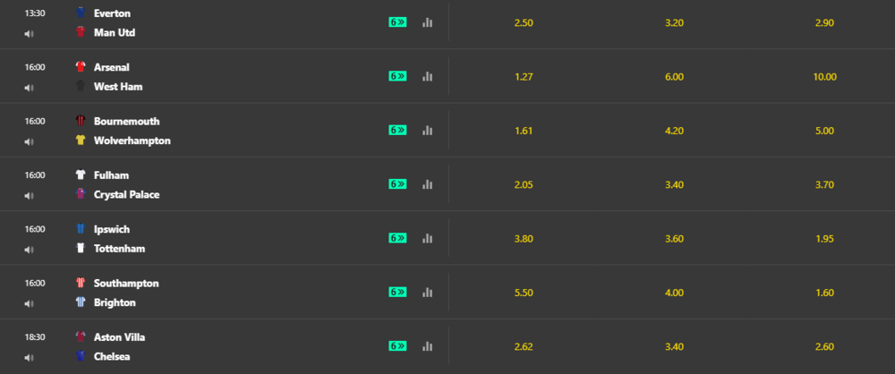Open stats bar chart for Arsenal vs West Ham
Viewport: 895px width, 374px height.
coord(428,77)
